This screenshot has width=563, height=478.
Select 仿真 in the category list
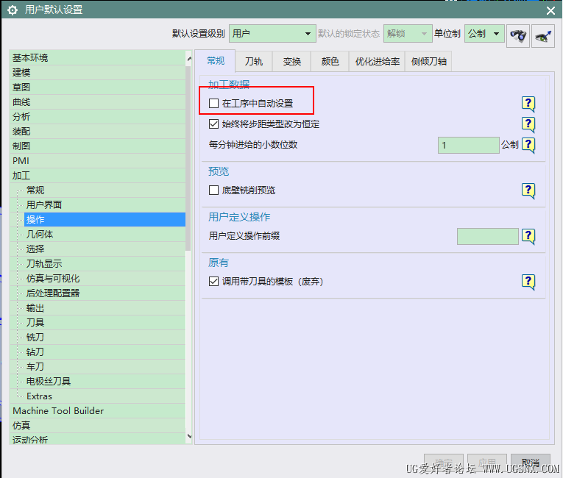tap(97, 426)
